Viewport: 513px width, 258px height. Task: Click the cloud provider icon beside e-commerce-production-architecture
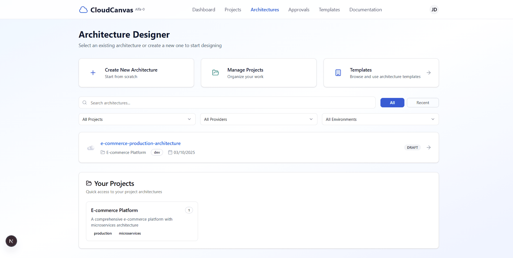click(x=91, y=147)
